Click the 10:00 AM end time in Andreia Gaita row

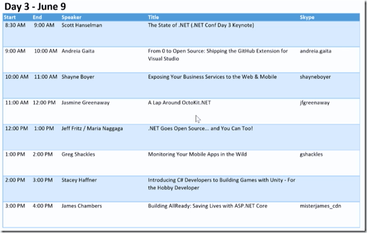click(46, 51)
